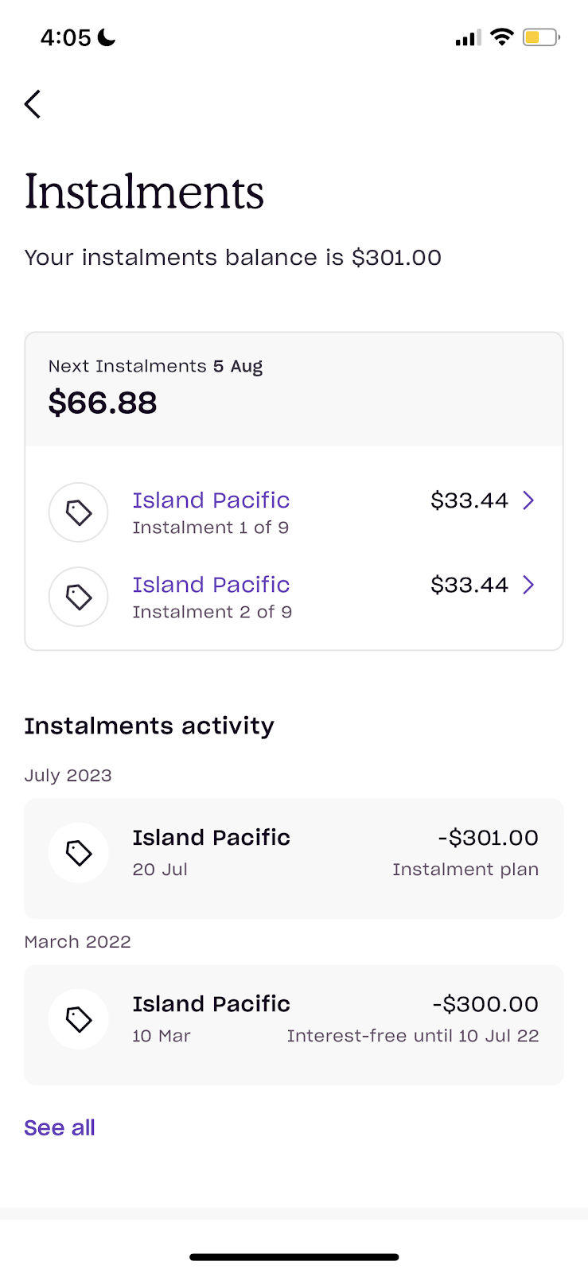Tap the home indicator bar
Viewport: 588px width, 1273px height.
[x=294, y=1257]
